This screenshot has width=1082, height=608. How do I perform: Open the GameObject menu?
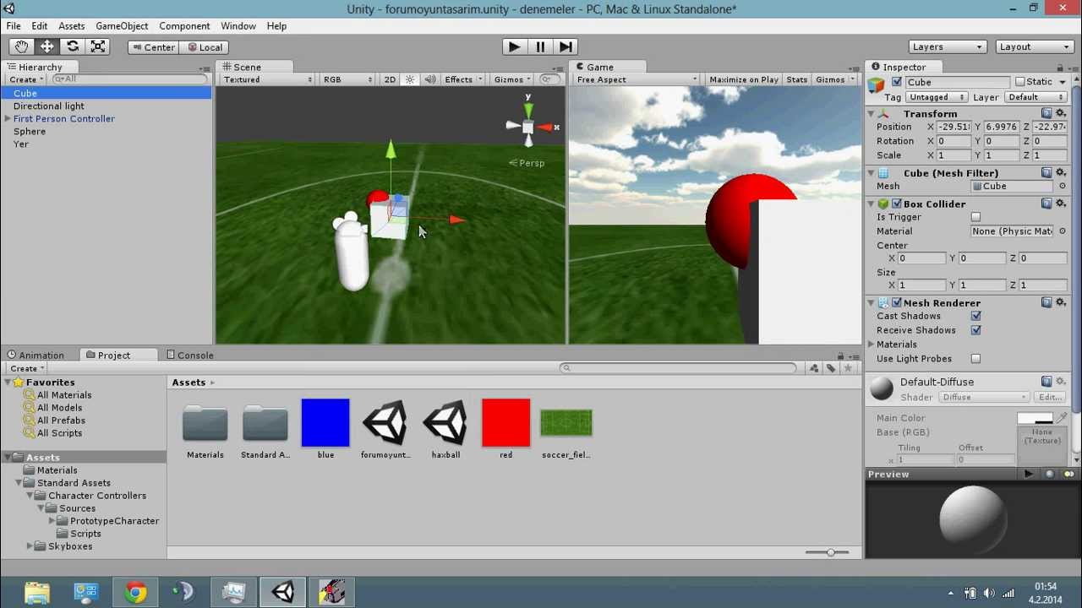(x=122, y=26)
